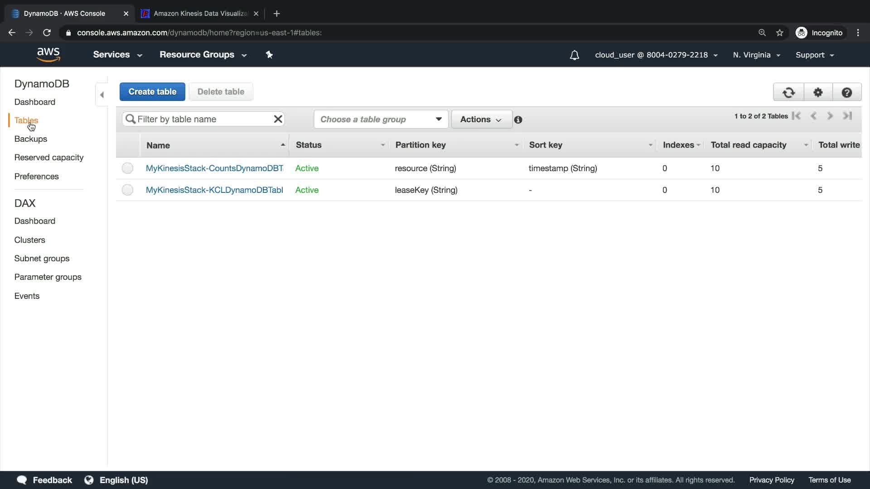Image resolution: width=870 pixels, height=489 pixels.
Task: Clear the table name filter with X
Action: (x=278, y=119)
